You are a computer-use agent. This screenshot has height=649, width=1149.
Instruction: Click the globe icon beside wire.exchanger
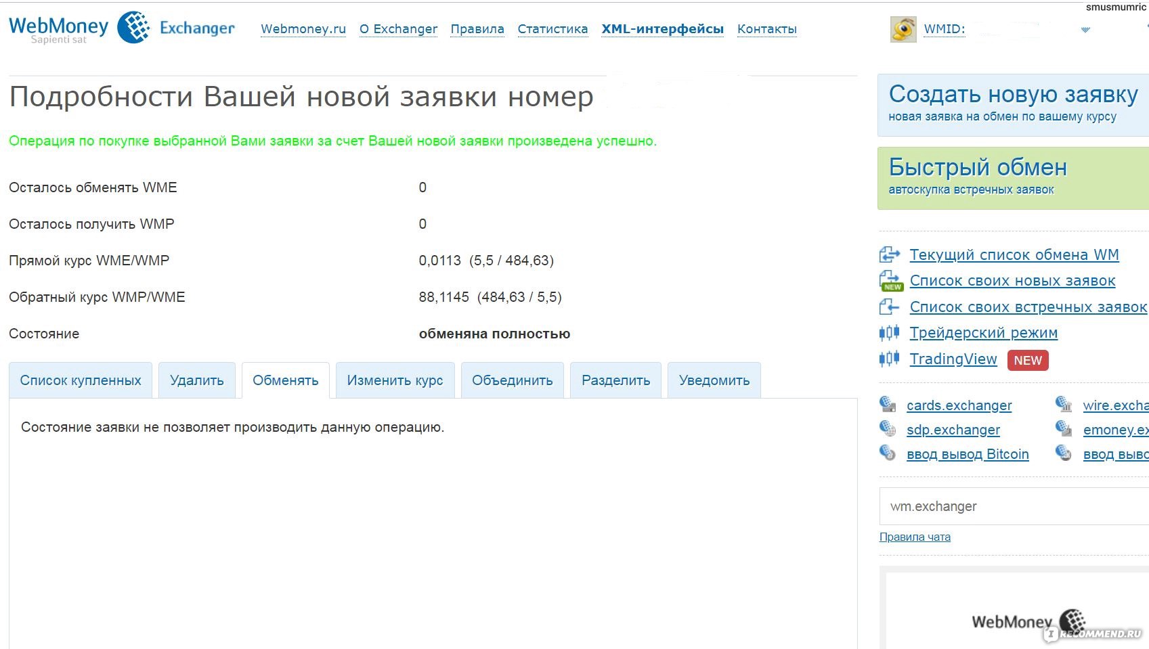pyautogui.click(x=1064, y=405)
